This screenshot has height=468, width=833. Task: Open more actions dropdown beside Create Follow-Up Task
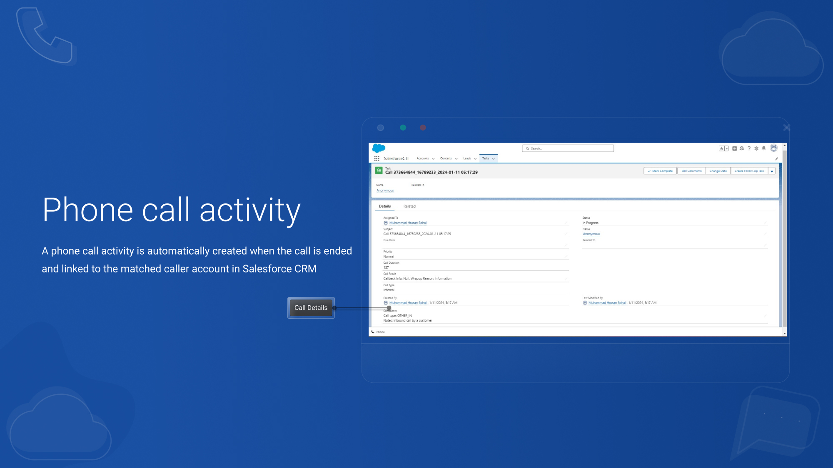772,171
